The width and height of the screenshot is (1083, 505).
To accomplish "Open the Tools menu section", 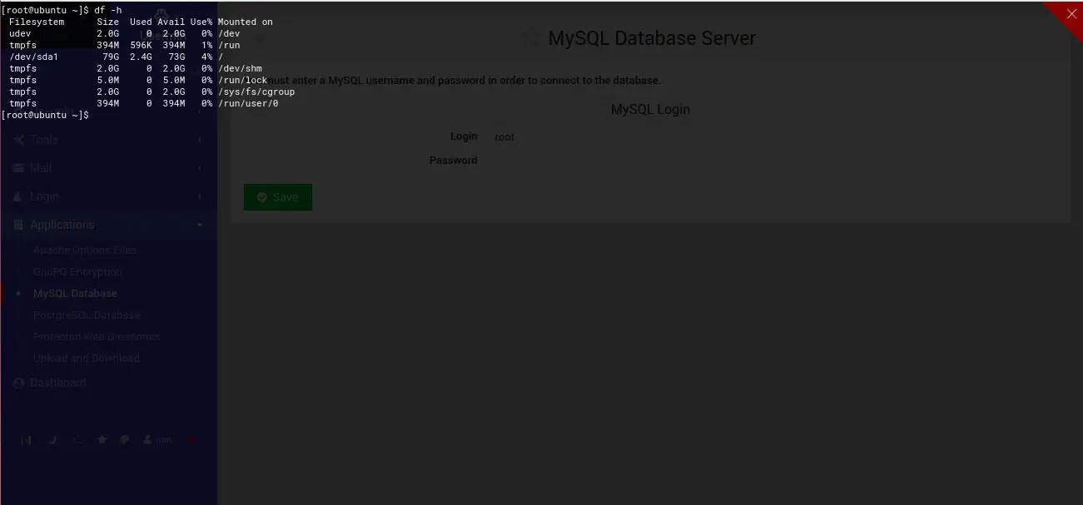I will click(x=108, y=140).
